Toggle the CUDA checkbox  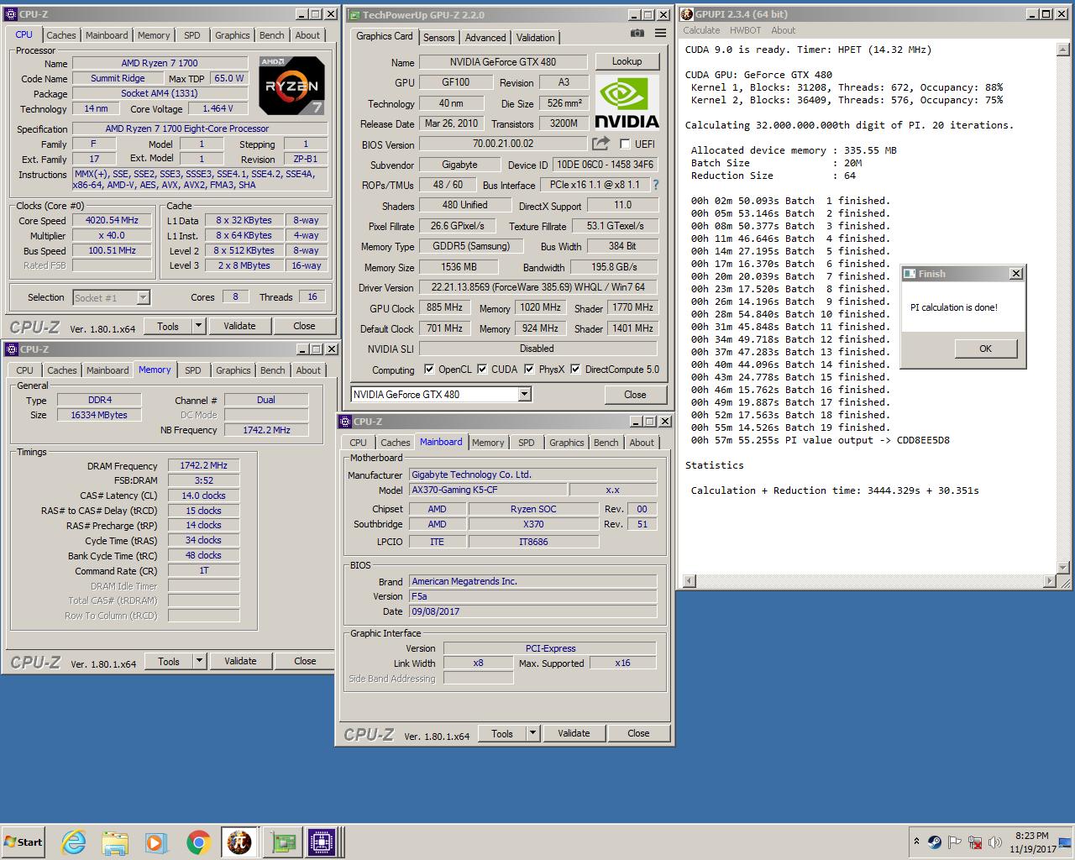[x=482, y=369]
